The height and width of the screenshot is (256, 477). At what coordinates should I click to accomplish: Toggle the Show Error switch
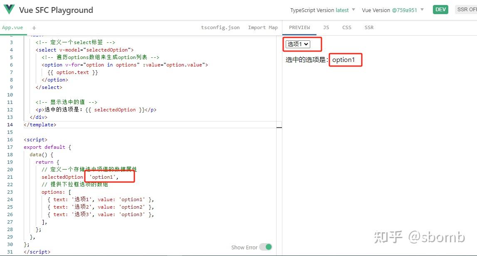[x=266, y=247]
